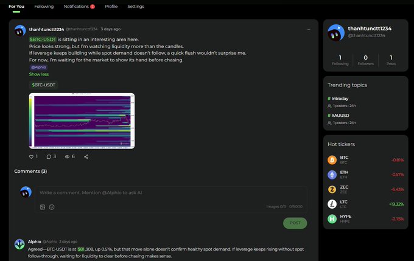Click the author name thanhtunctt1234 in post header

click(x=46, y=29)
